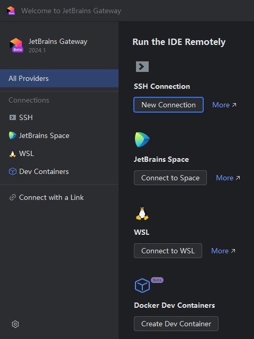This screenshot has width=254, height=339.
Task: Click the Connect to WSL button
Action: click(168, 251)
